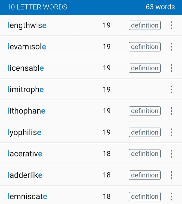View the definition for lithophane
The width and height of the screenshot is (182, 204).
tap(145, 111)
